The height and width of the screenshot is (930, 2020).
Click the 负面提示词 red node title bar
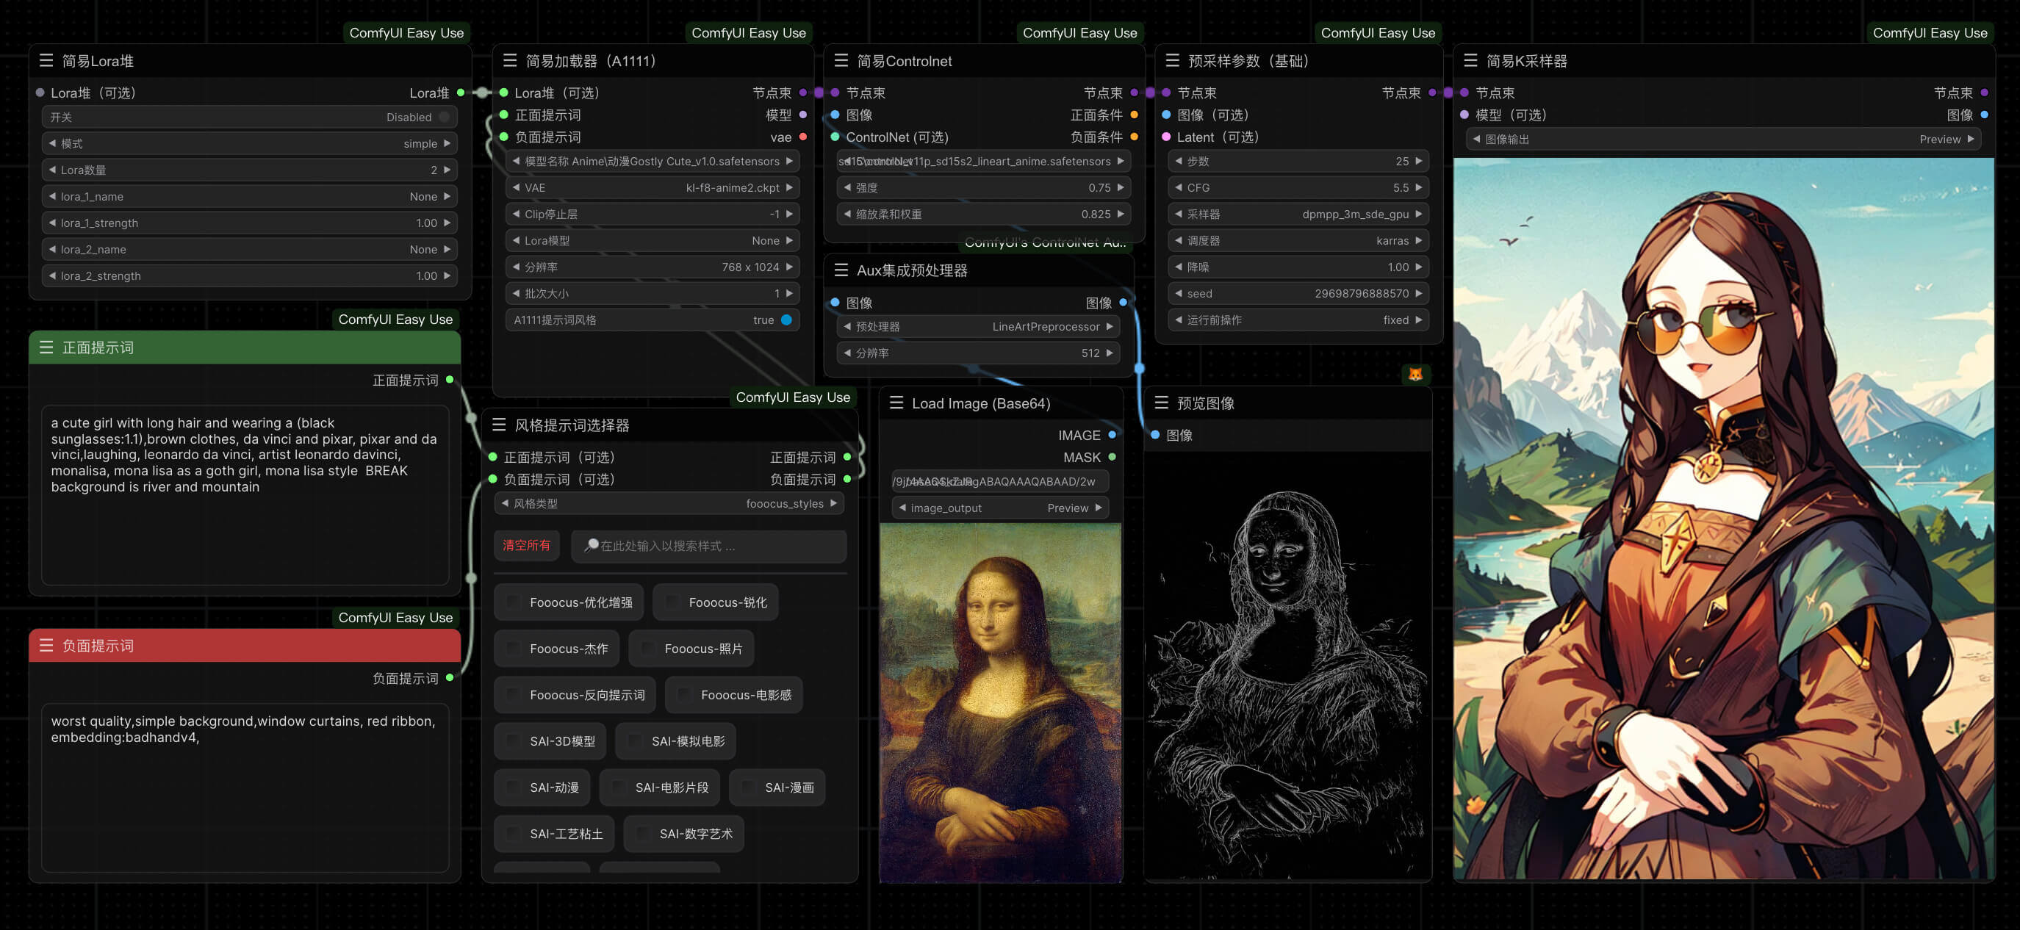pos(245,646)
